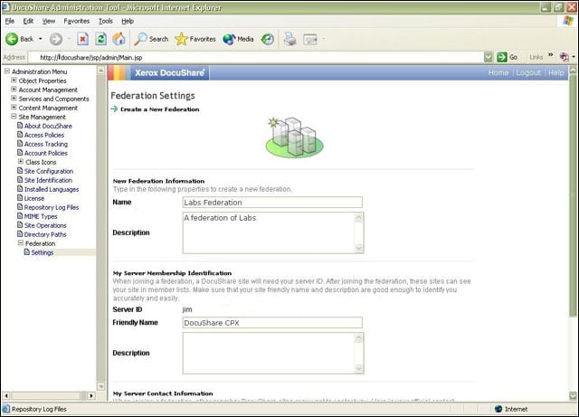Click the right arrow of the sidebar horizontal scrollbar

[x=91, y=395]
